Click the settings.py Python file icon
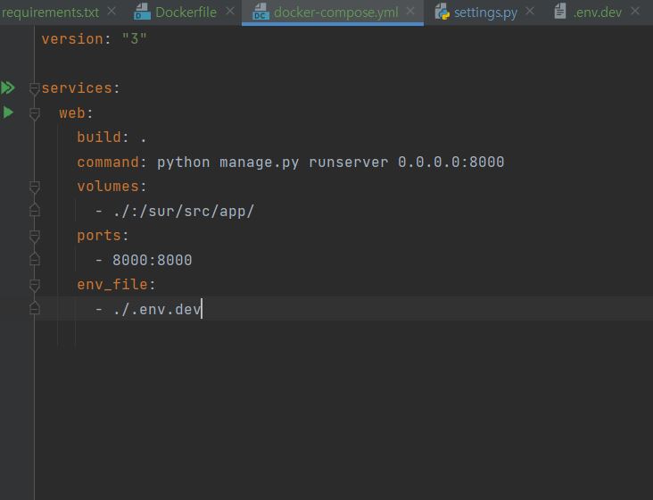 point(442,12)
